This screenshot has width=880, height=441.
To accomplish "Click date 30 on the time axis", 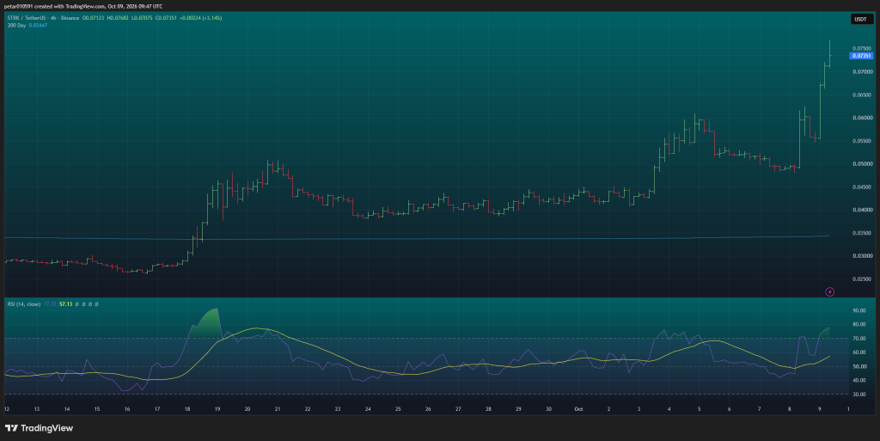I will (548, 409).
